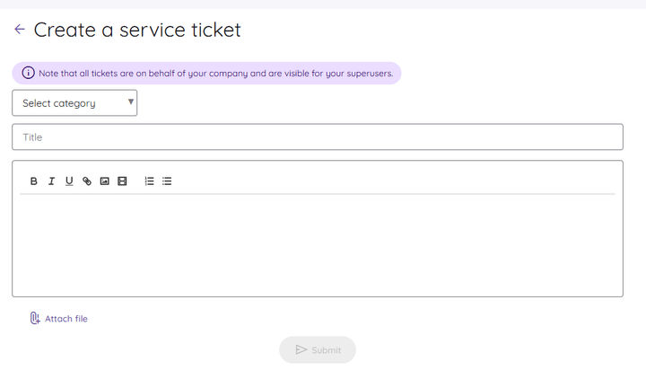Viewport: 646px width, 388px height.
Task: Click the Attach file link text
Action: 66,319
